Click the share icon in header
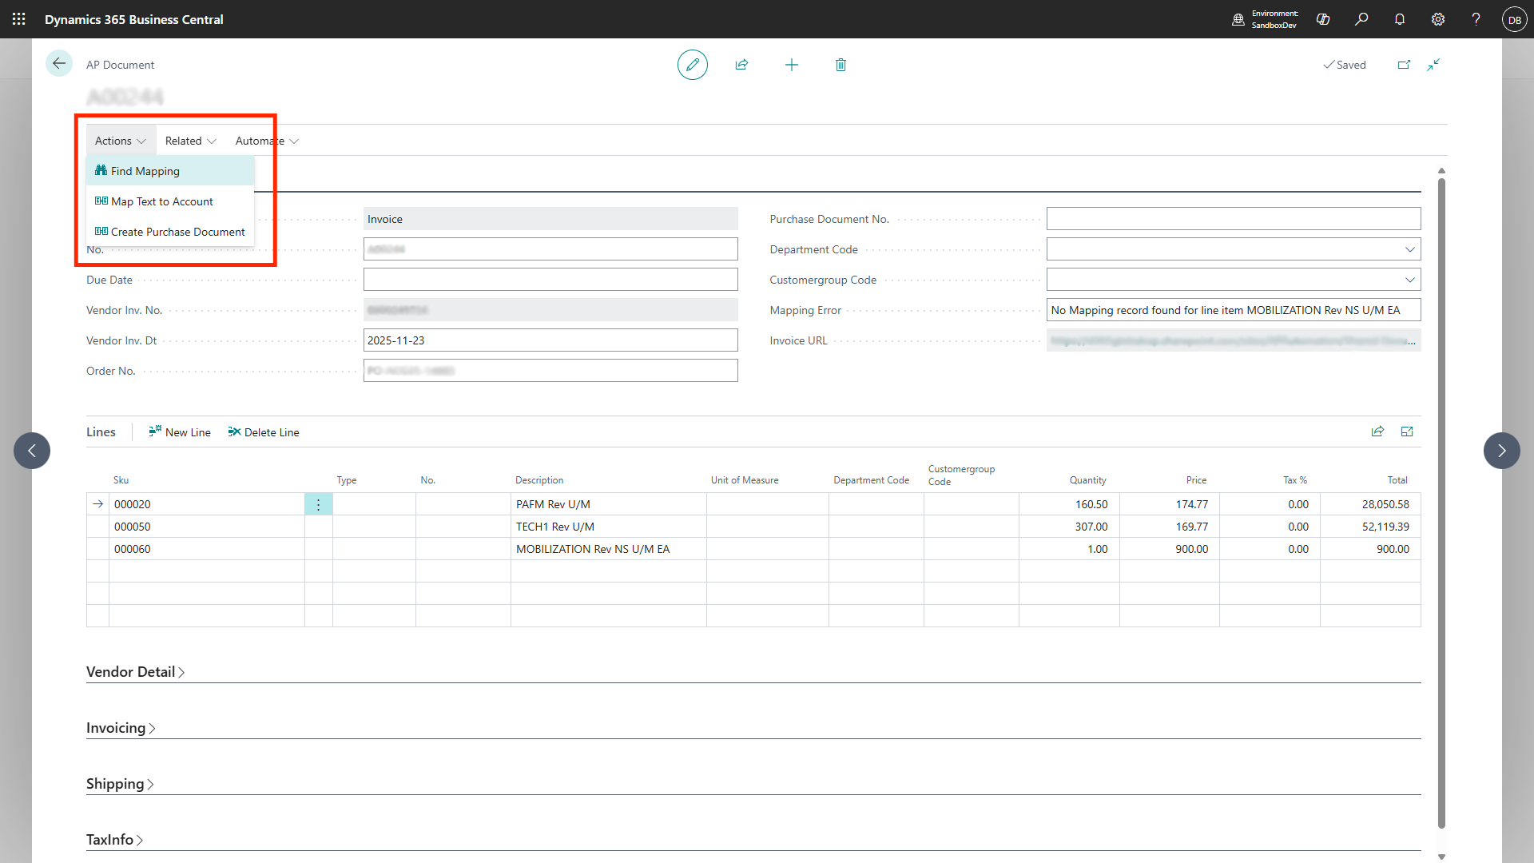This screenshot has height=863, width=1534. coord(741,65)
